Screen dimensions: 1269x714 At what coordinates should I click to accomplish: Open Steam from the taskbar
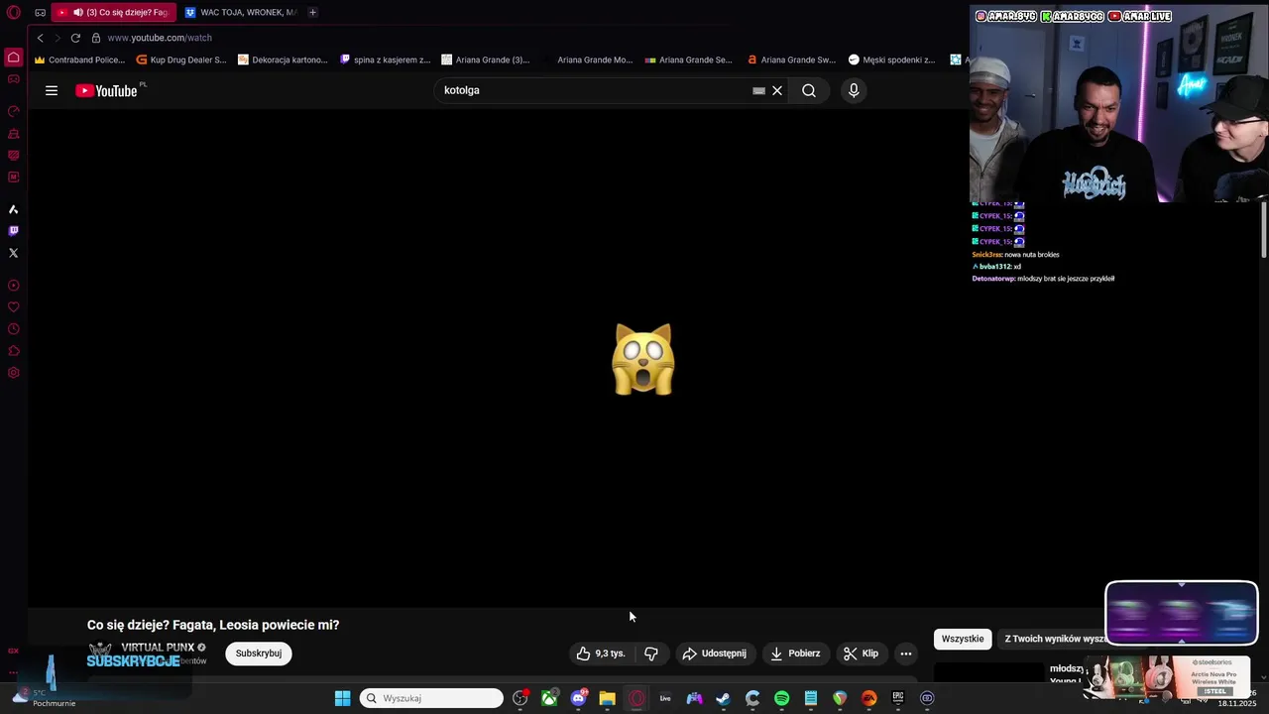(x=724, y=698)
